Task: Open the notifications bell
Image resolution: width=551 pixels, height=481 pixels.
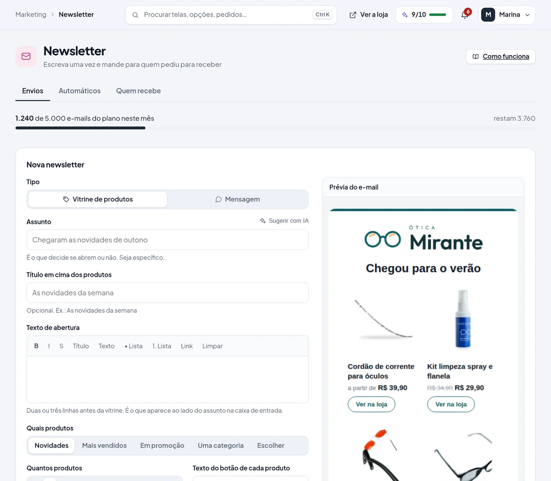Action: click(x=465, y=15)
